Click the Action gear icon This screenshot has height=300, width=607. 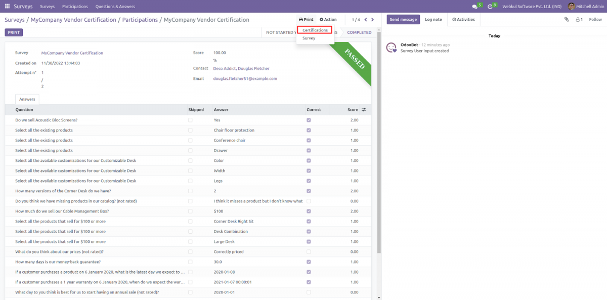(x=321, y=19)
